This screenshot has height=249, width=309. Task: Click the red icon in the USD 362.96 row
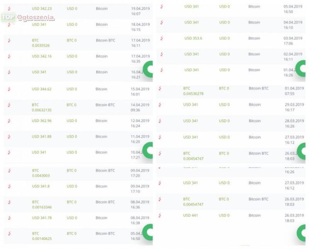point(9,121)
